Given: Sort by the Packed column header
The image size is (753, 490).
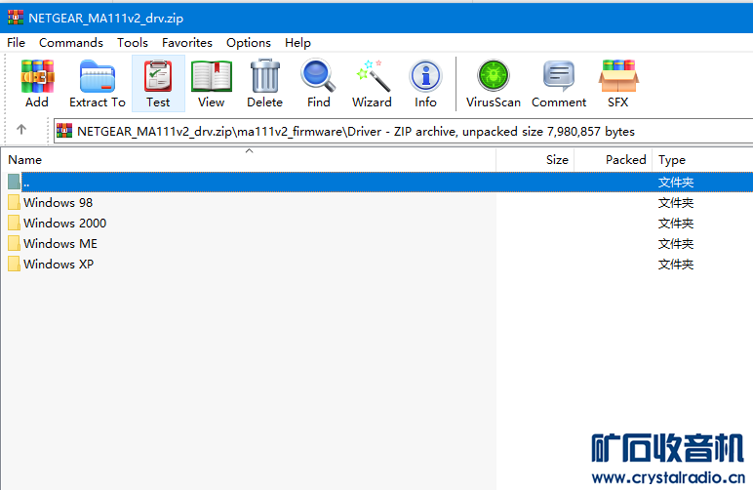Looking at the screenshot, I should [614, 160].
